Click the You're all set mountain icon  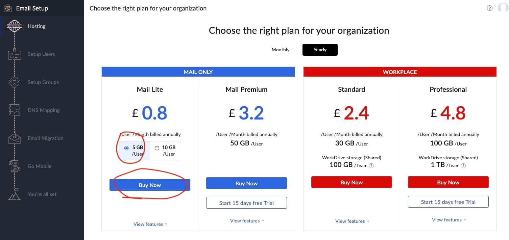(x=14, y=194)
